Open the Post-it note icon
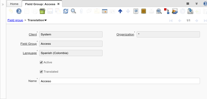Image resolution: width=207 pixels, height=99 pixels. [97, 11]
